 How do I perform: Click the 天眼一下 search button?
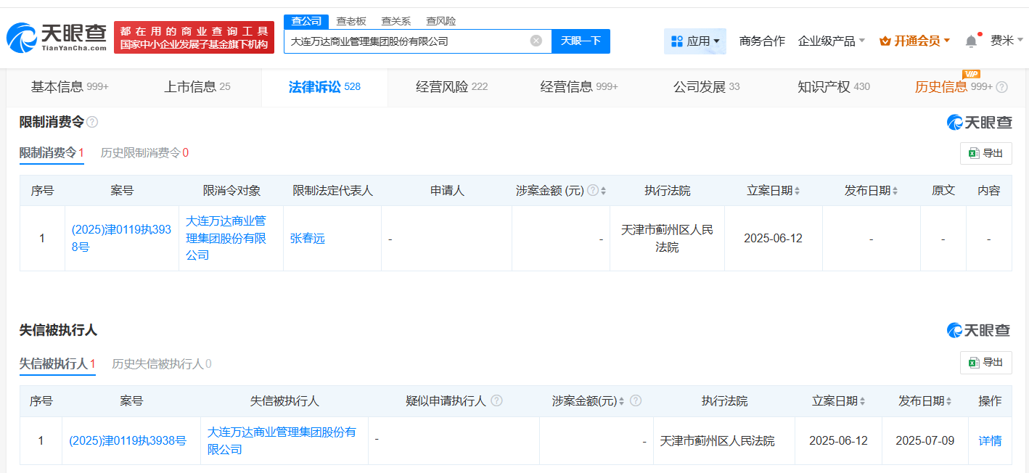point(581,41)
